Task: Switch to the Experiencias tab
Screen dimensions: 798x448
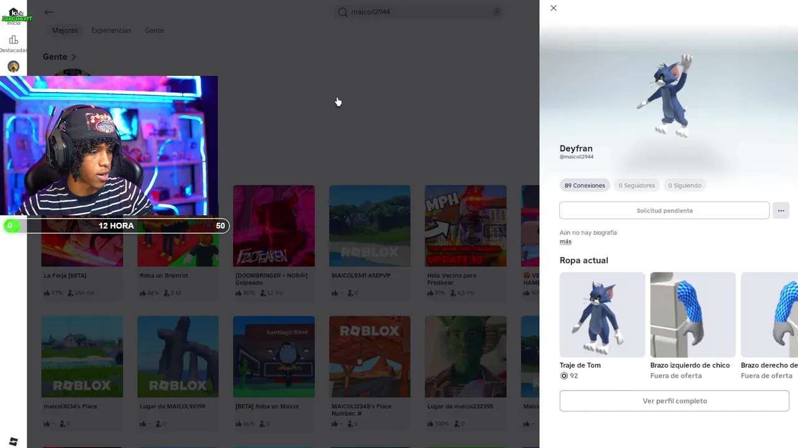Action: [111, 30]
